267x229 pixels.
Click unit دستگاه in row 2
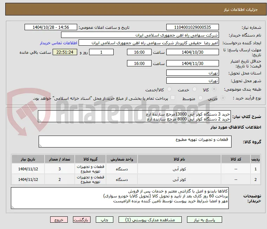(x=122, y=179)
